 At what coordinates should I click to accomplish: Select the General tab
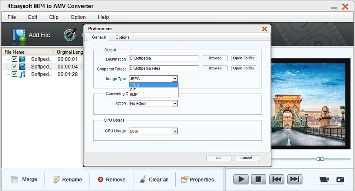[x=99, y=37]
